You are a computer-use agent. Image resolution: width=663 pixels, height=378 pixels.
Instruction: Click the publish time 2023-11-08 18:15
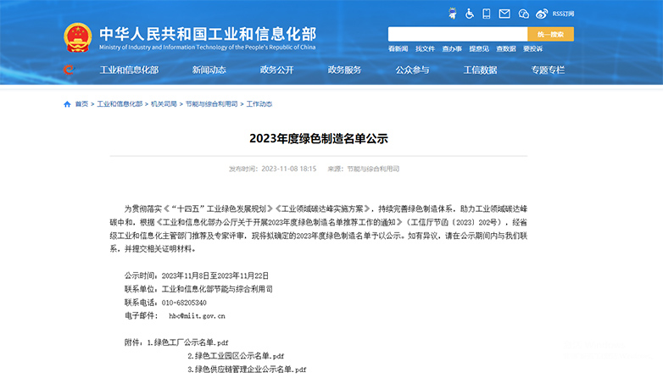pos(289,169)
